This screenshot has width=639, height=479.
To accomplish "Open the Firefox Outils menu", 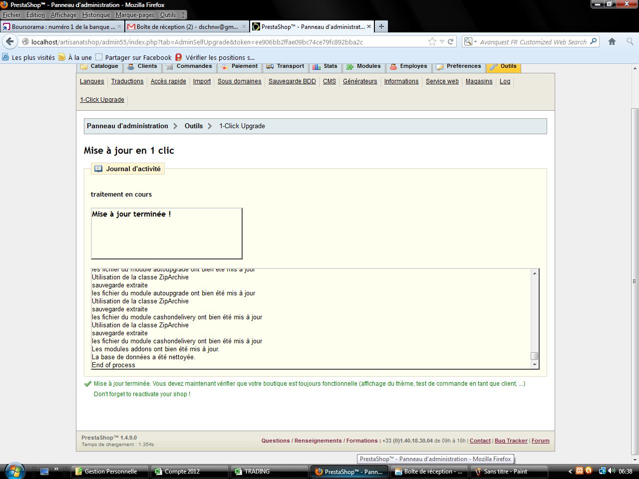I will point(168,15).
